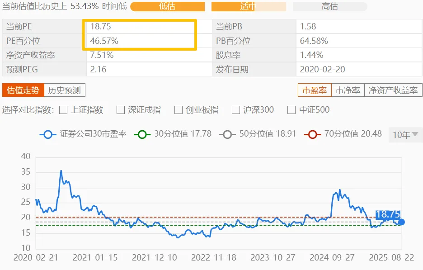Click the 低估 valuation bar segment
The width and height of the screenshot is (423, 270).
167,7
